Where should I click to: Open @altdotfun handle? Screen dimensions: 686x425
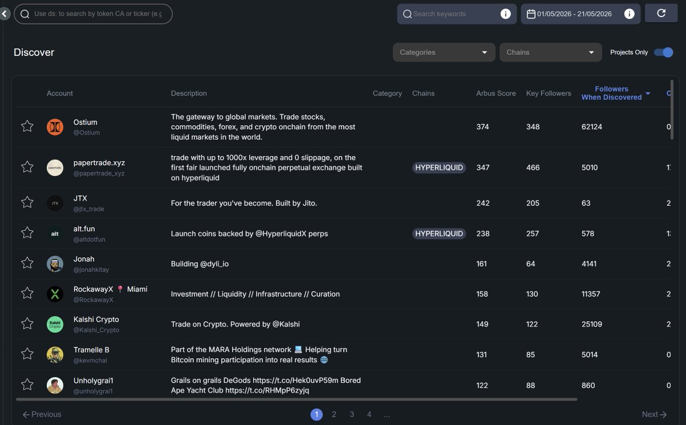tap(89, 239)
